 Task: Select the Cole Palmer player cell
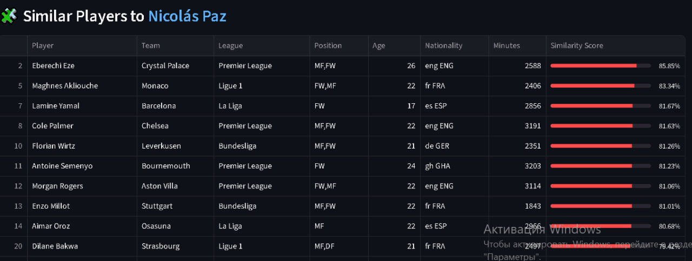point(52,126)
